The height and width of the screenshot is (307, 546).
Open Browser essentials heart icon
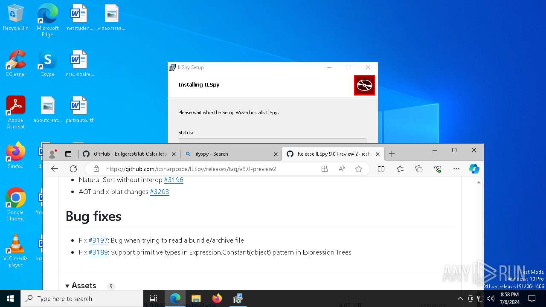pyautogui.click(x=438, y=169)
